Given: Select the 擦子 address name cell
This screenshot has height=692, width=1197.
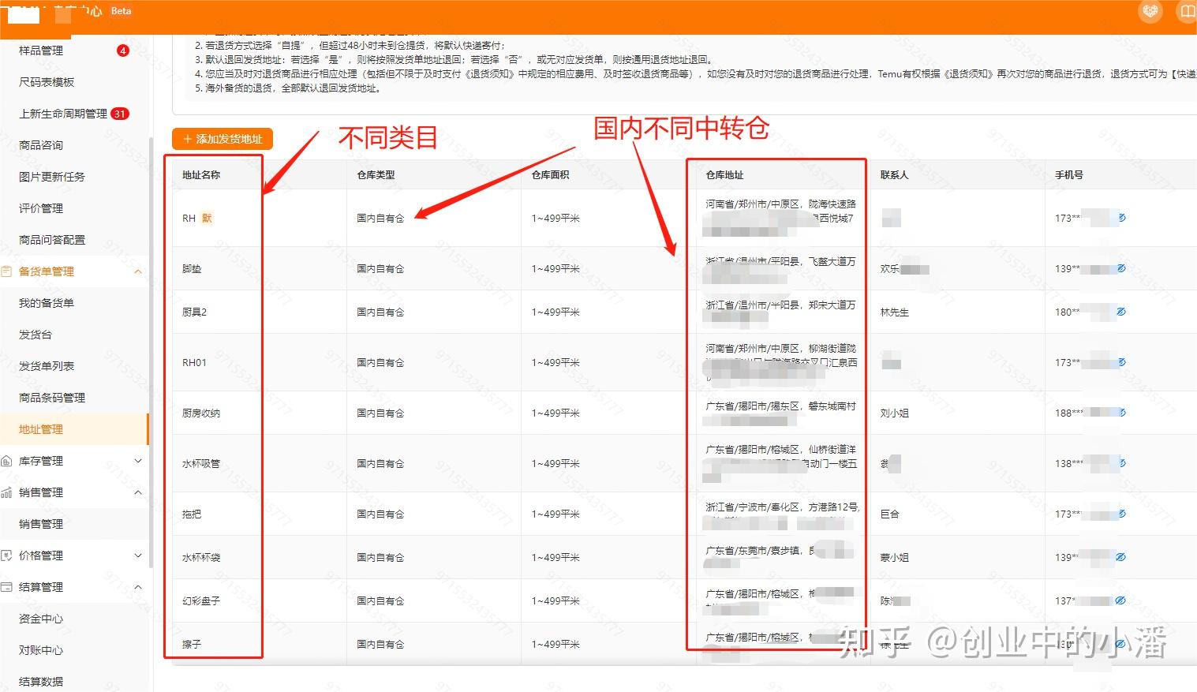Looking at the screenshot, I should click(192, 645).
